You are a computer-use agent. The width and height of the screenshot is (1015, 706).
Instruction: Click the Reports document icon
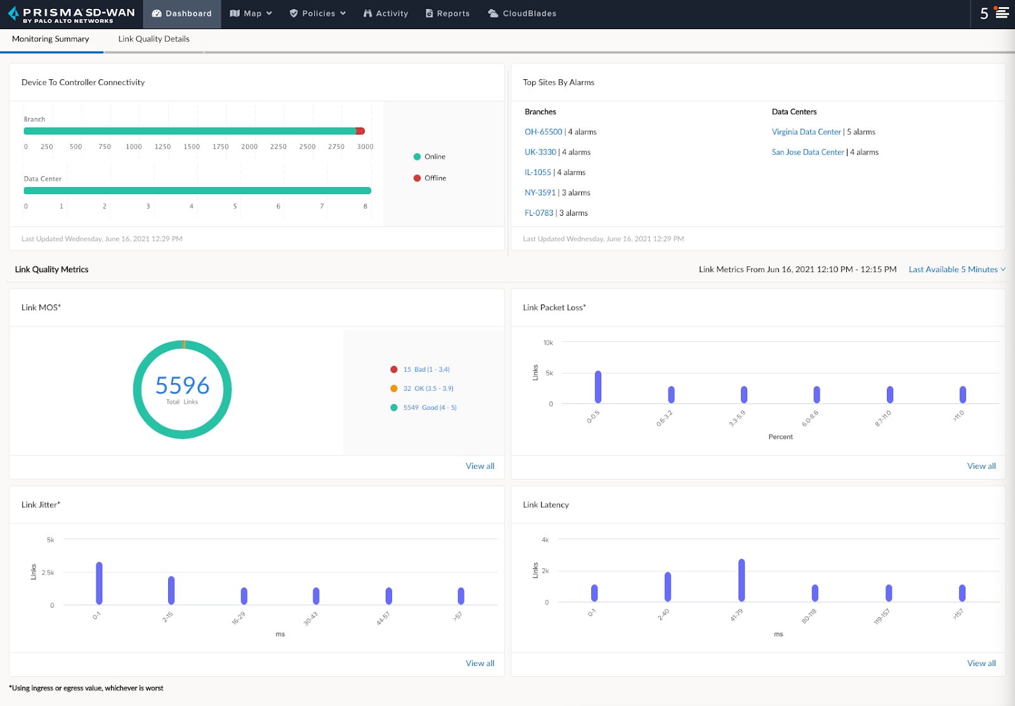coord(431,13)
